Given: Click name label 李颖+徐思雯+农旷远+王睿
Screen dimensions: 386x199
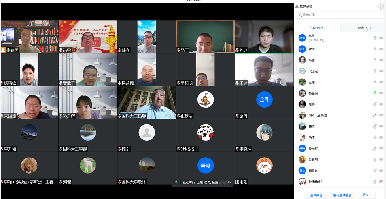Looking at the screenshot, I should coord(30,182).
